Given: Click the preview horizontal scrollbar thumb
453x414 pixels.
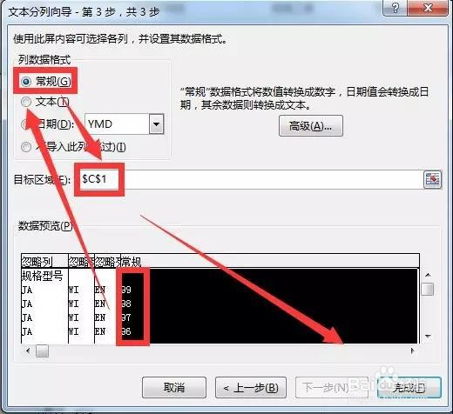Looking at the screenshot, I should (x=42, y=351).
